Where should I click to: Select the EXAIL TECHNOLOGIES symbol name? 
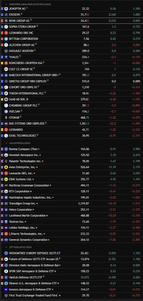(x=22, y=136)
